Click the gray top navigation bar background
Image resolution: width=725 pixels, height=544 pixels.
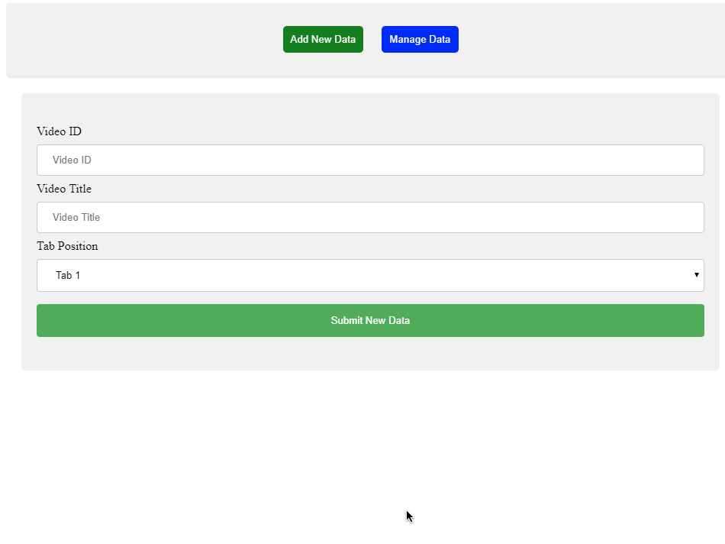[153, 40]
